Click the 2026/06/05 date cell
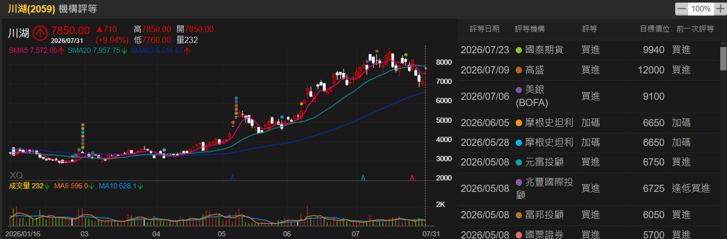This screenshot has height=239, width=727. [x=485, y=123]
